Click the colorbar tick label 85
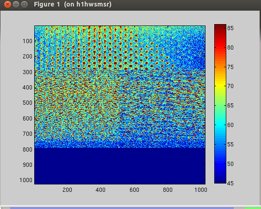261x209 pixels. point(230,28)
